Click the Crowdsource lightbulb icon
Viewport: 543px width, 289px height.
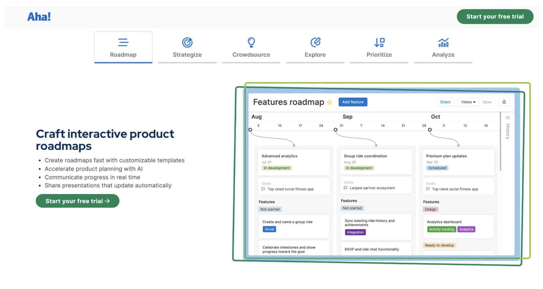pos(251,42)
